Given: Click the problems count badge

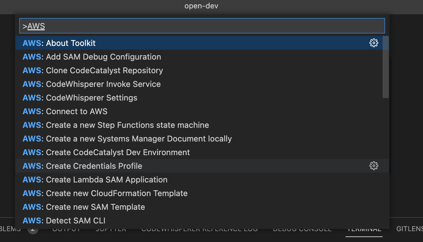Looking at the screenshot, I should pyautogui.click(x=33, y=229).
